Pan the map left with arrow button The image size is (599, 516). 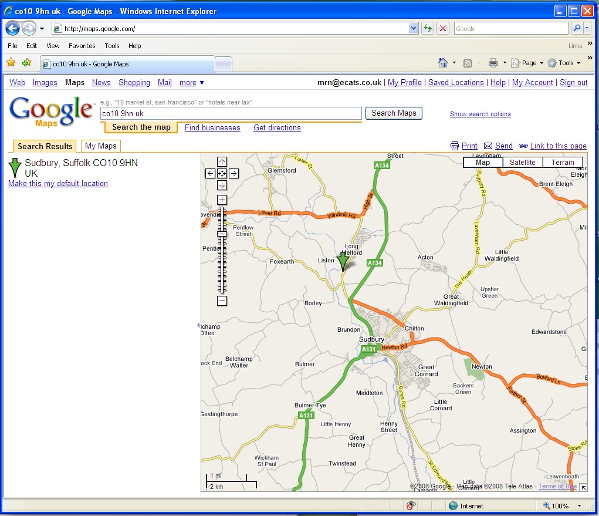click(x=210, y=173)
